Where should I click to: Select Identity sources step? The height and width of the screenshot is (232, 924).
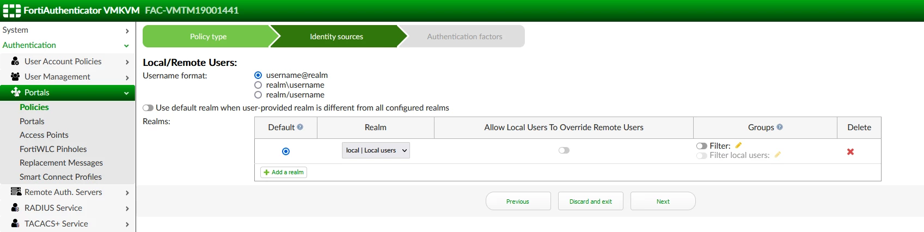point(336,36)
